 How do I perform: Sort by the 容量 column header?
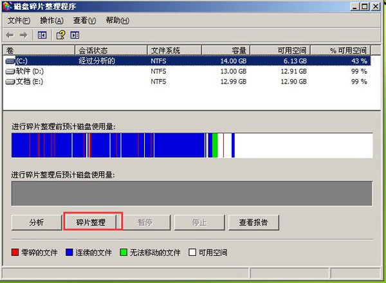[226, 50]
